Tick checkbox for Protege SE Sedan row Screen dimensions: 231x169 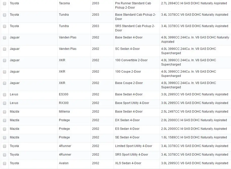(x=5, y=137)
